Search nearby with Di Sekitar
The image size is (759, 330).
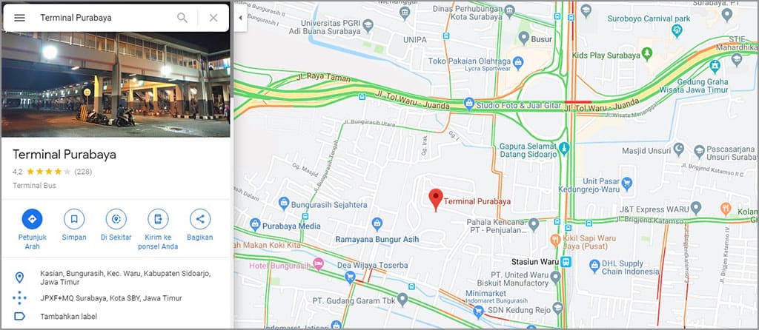116,219
